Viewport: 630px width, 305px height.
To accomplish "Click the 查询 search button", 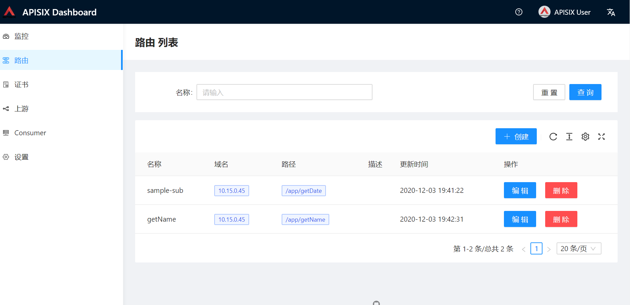I will (585, 92).
